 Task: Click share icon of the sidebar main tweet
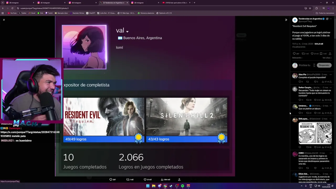pyautogui.click(x=330, y=54)
